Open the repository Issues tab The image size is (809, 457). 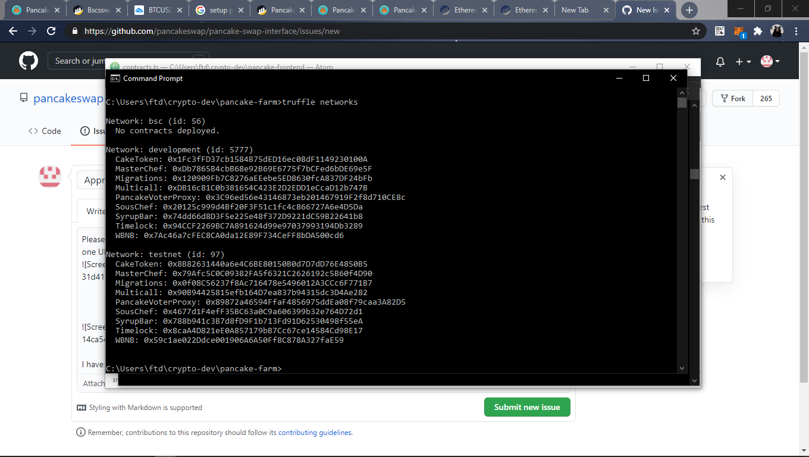[x=93, y=131]
